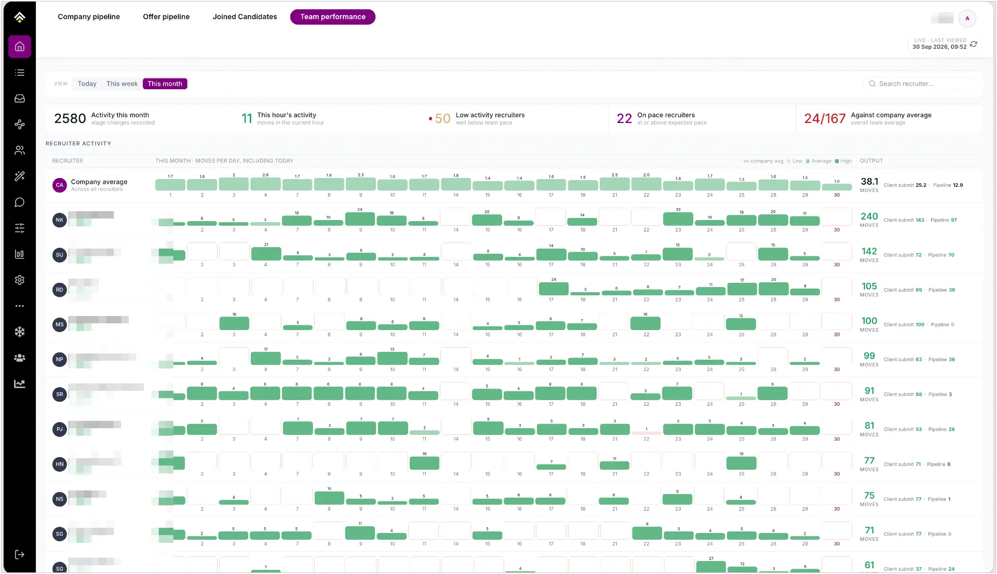
Task: Click the Activity this month card
Action: pyautogui.click(x=140, y=119)
